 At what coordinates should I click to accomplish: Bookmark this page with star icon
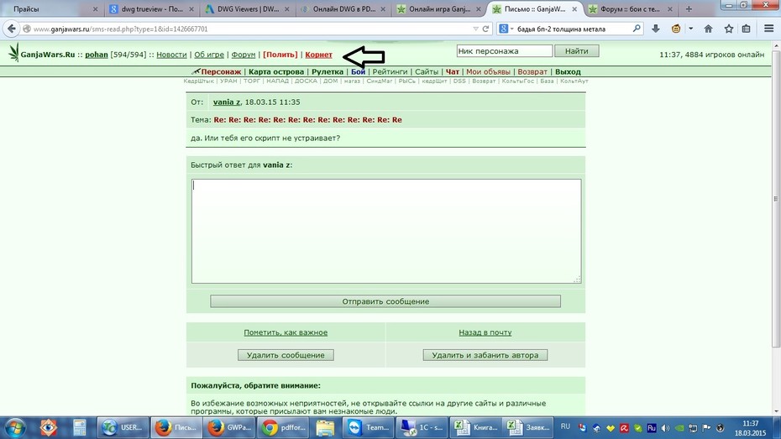pyautogui.click(x=729, y=29)
